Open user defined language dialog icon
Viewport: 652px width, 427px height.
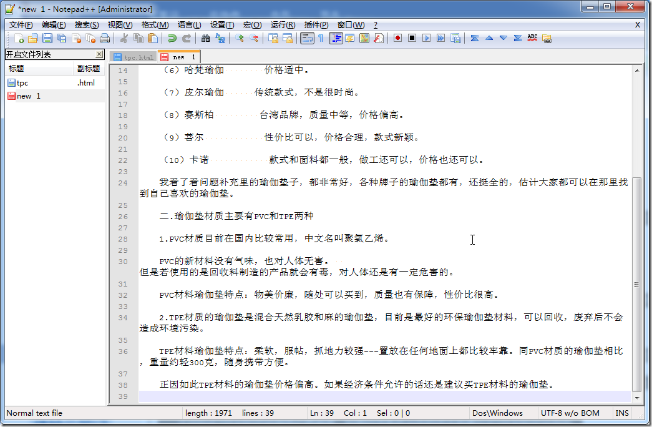point(349,38)
